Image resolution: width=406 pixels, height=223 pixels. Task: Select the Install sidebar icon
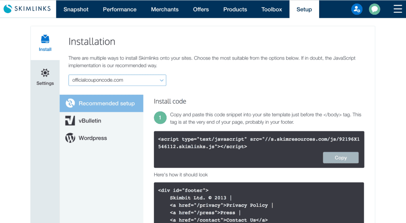[x=45, y=43]
